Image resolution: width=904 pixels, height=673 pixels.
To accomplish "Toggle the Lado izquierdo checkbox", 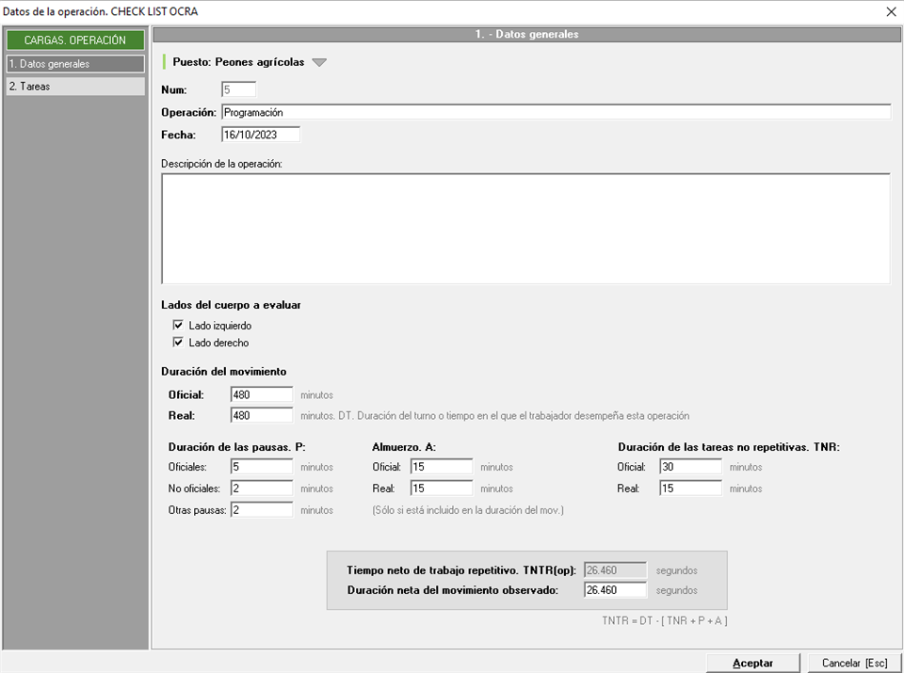I will (x=178, y=326).
